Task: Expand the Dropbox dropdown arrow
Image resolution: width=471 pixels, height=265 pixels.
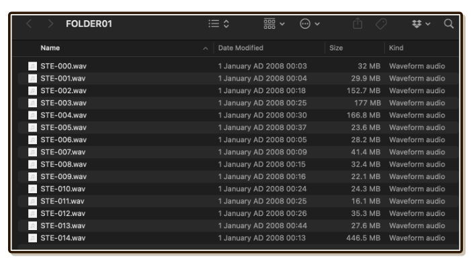Action: click(428, 24)
